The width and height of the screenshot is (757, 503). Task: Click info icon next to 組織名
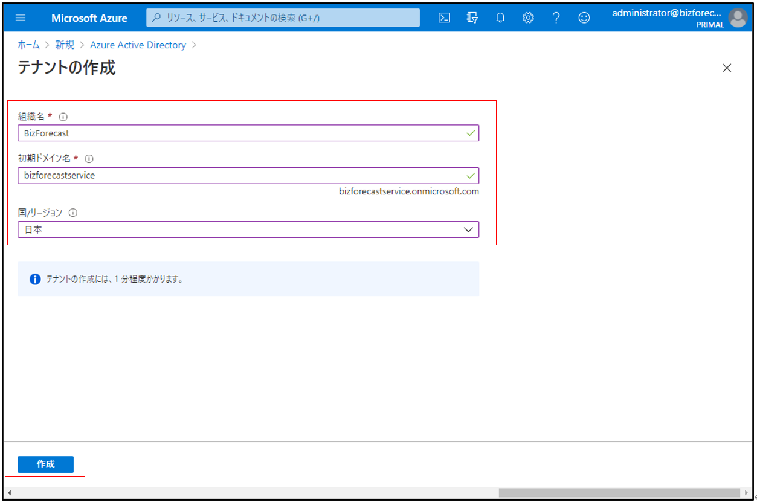[x=63, y=117]
